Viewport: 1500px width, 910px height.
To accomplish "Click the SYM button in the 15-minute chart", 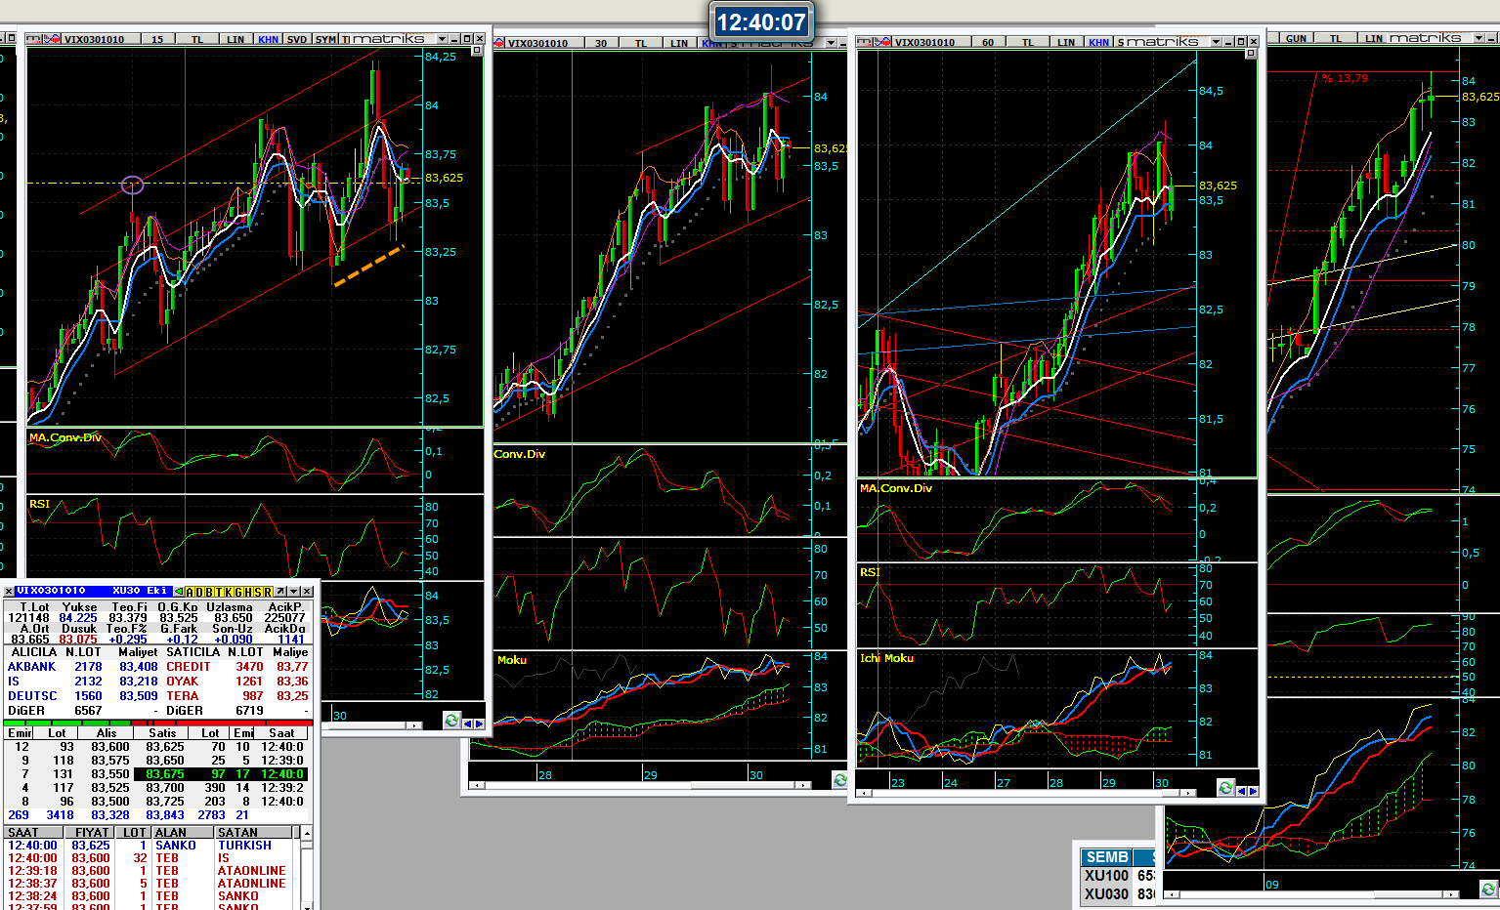I will (325, 39).
